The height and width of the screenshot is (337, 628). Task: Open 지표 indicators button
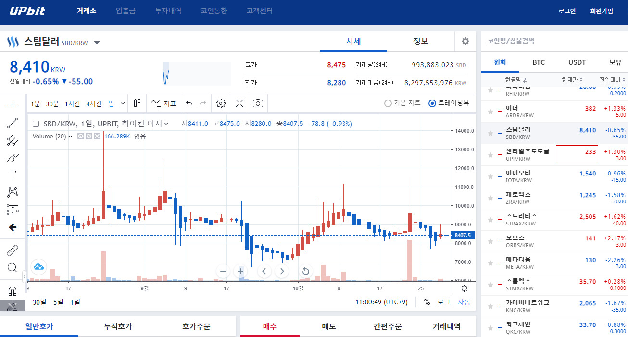(x=164, y=103)
